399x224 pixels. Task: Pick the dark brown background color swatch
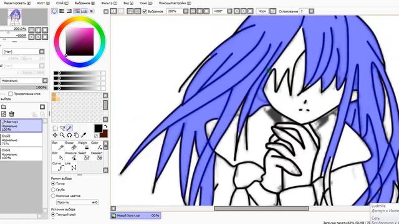click(x=104, y=134)
